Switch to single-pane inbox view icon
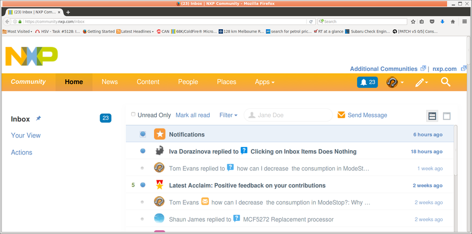Viewport: 472px width, 234px height. tap(446, 116)
